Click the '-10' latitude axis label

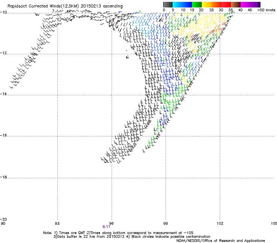coord(3,12)
